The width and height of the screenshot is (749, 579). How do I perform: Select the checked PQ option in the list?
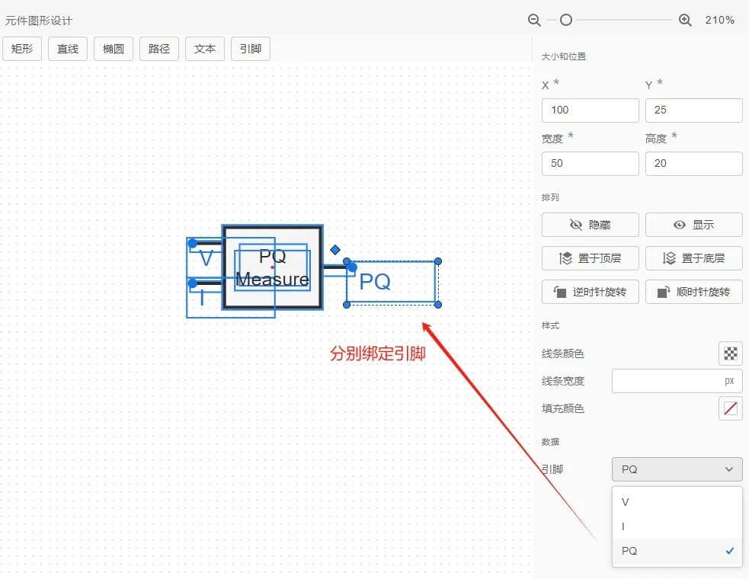click(x=675, y=550)
